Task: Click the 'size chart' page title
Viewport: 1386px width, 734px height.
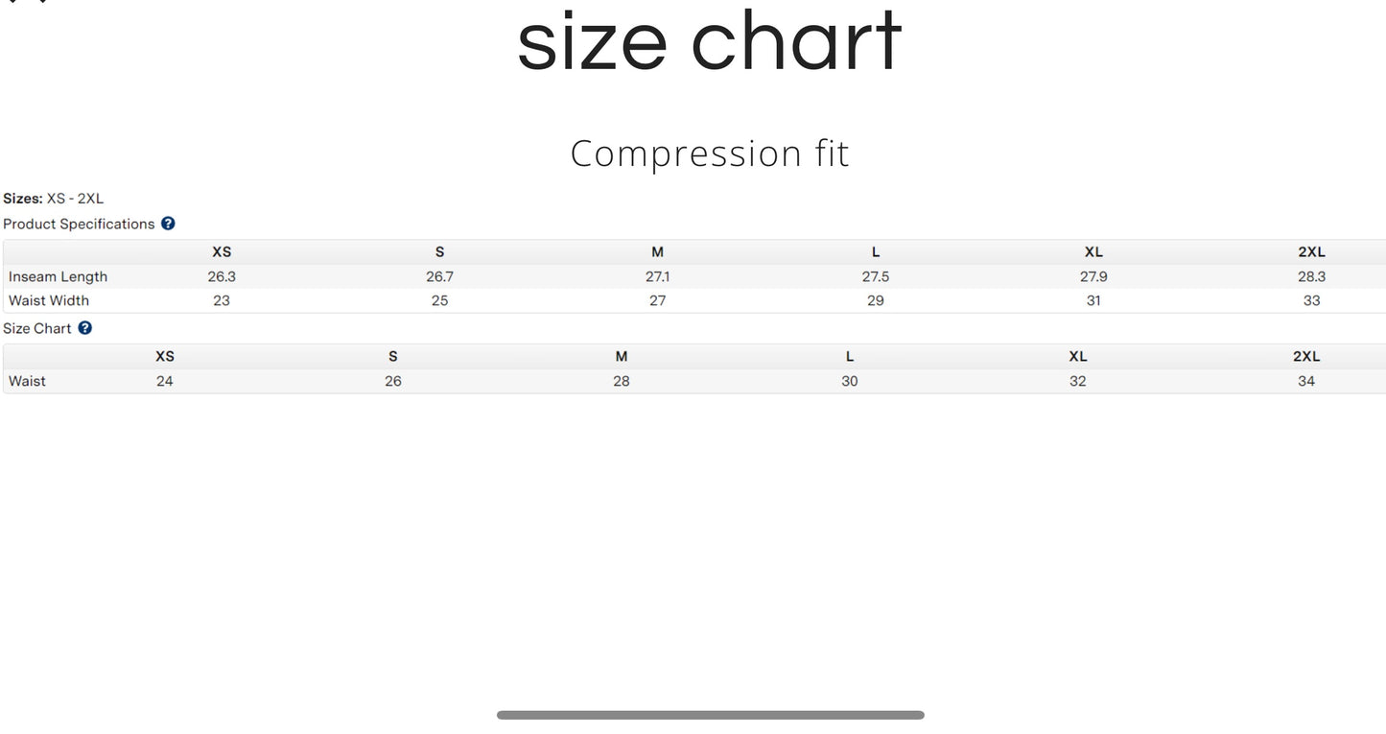Action: (x=709, y=40)
